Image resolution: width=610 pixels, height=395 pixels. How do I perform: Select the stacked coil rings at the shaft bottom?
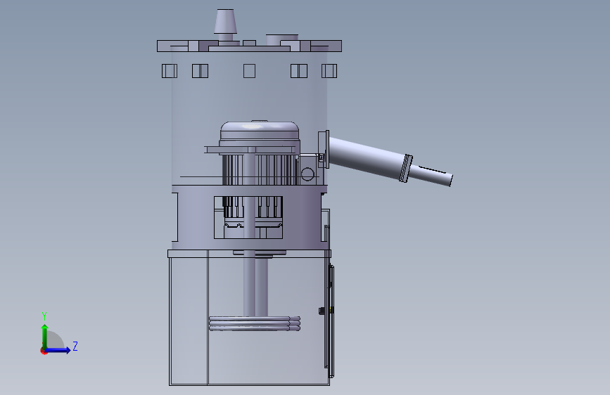click(x=255, y=323)
